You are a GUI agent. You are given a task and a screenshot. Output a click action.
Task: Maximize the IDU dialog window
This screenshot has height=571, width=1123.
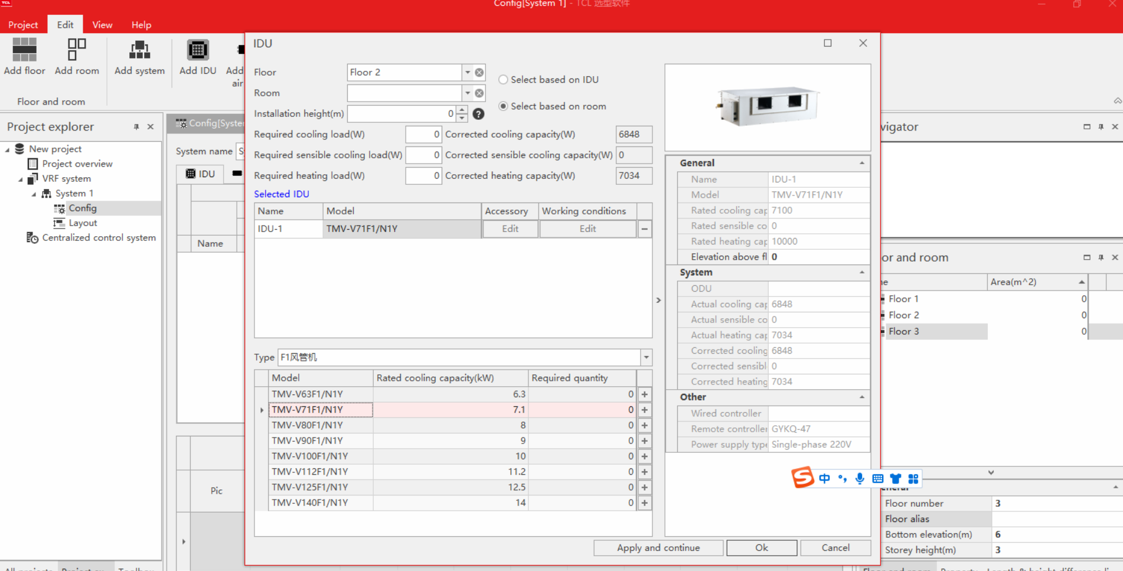(x=828, y=43)
